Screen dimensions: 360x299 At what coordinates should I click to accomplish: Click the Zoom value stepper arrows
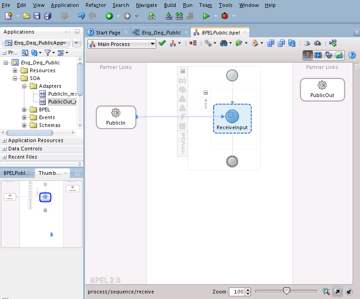(x=248, y=292)
